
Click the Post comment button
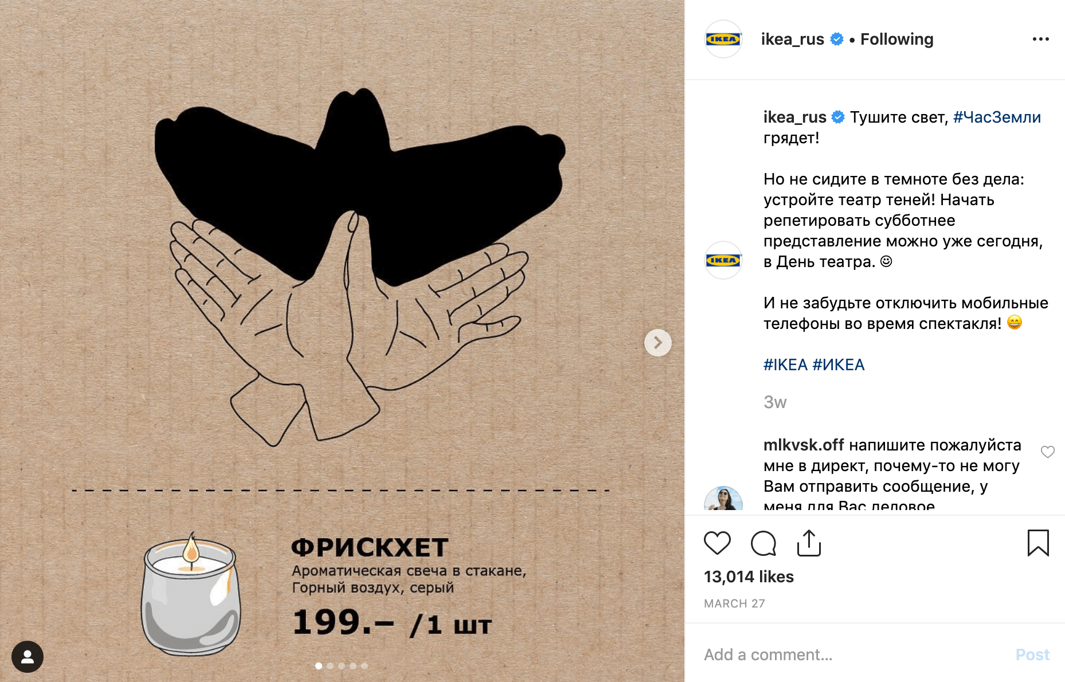1032,654
